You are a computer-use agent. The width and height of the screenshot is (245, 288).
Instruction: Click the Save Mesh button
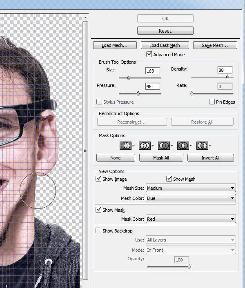(x=215, y=45)
